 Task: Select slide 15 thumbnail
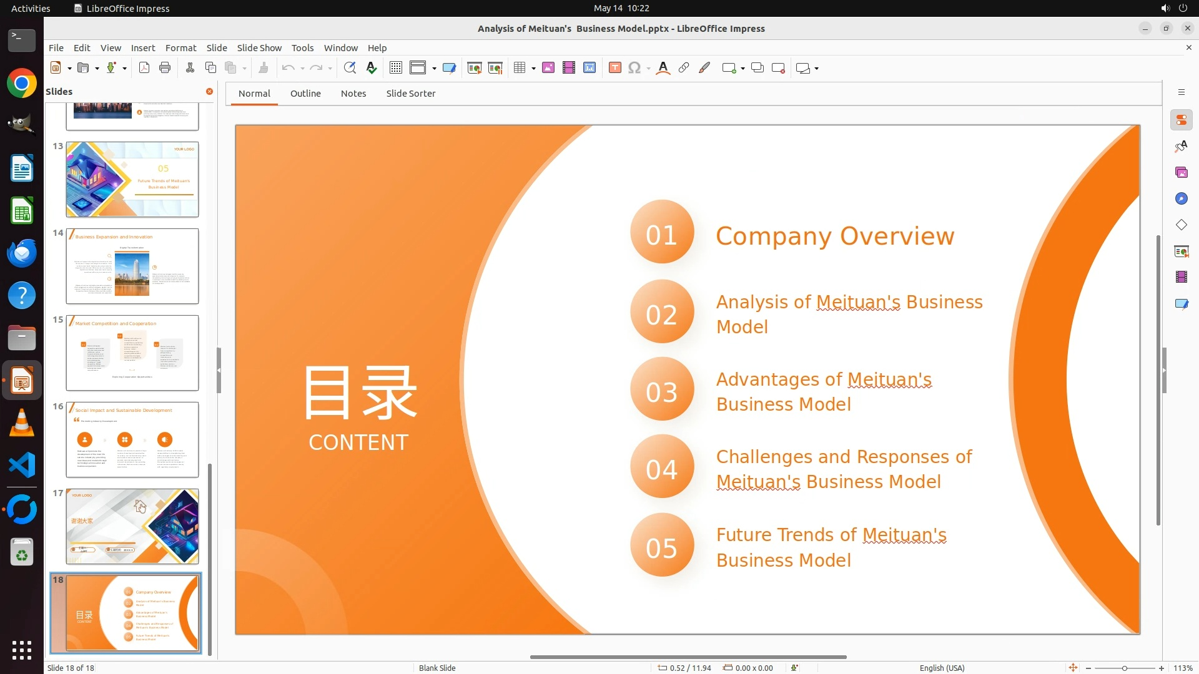pos(132,353)
